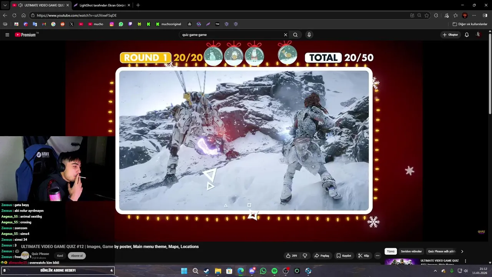492x277 pixels.
Task: Open browser extensions puzzle icon
Action: 436,15
